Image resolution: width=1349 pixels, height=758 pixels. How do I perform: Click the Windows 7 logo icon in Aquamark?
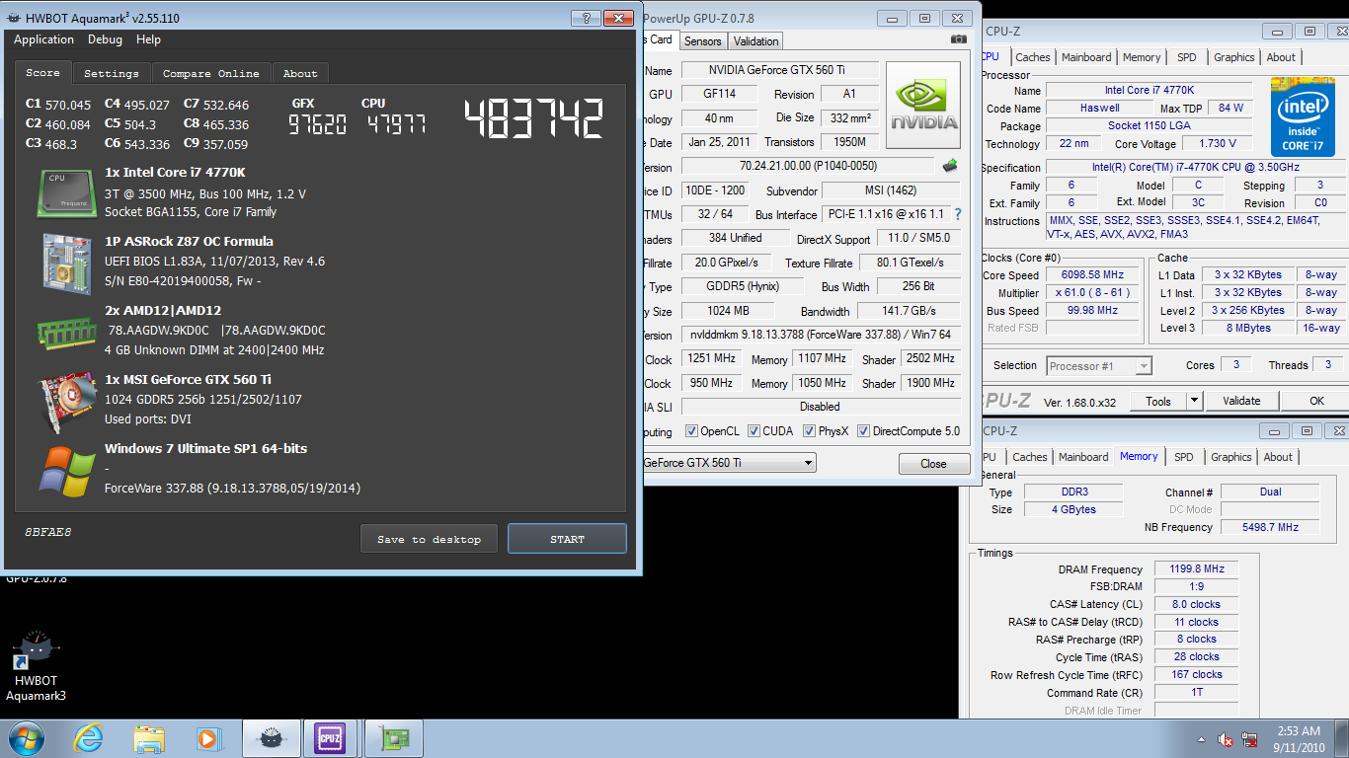click(67, 471)
